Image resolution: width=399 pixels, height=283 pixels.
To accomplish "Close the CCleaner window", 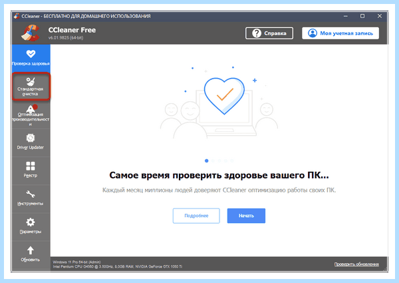I will [x=380, y=16].
